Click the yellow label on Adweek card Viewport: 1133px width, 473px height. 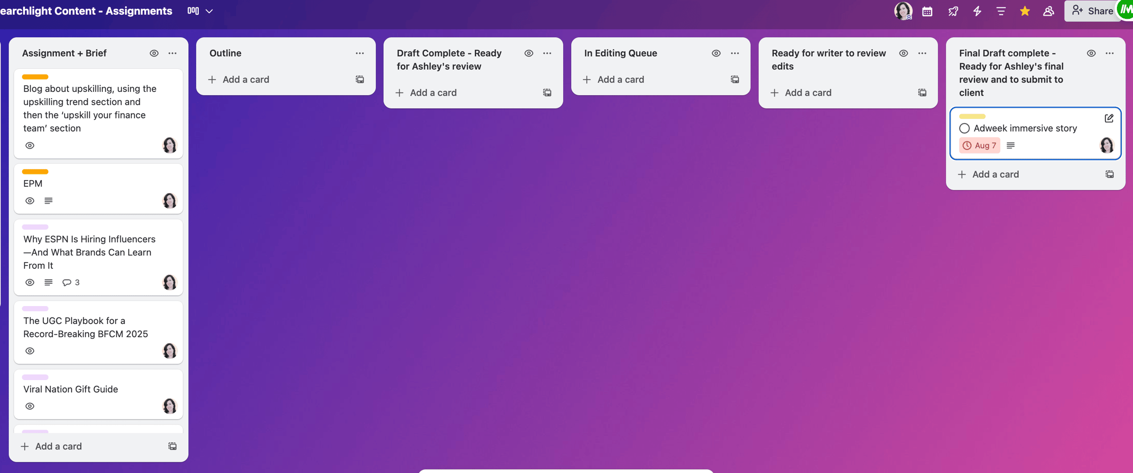[972, 116]
